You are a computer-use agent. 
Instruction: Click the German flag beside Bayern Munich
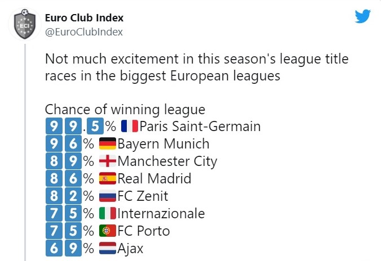pos(108,143)
